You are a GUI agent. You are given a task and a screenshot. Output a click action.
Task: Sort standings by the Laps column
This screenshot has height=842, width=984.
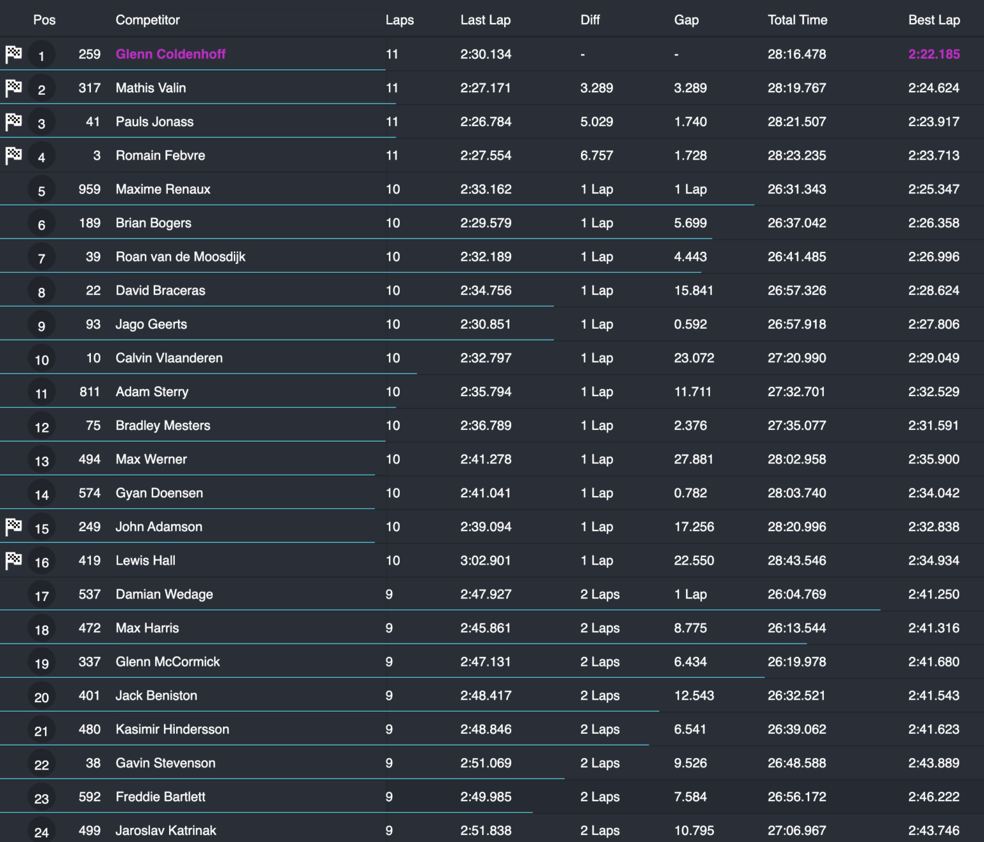(399, 20)
